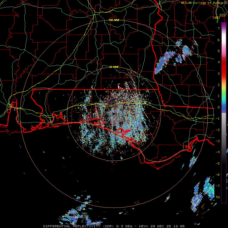This screenshot has width=228, height=228.
Task: Click the TH label on color scale
Action: pos(218,197)
